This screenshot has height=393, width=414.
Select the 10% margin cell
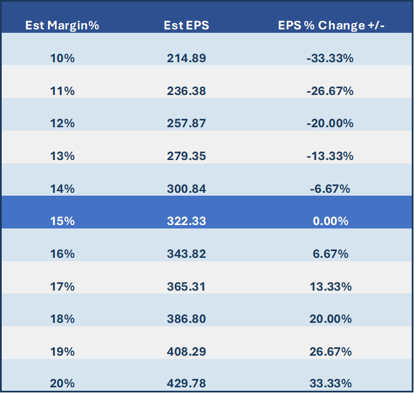[62, 58]
